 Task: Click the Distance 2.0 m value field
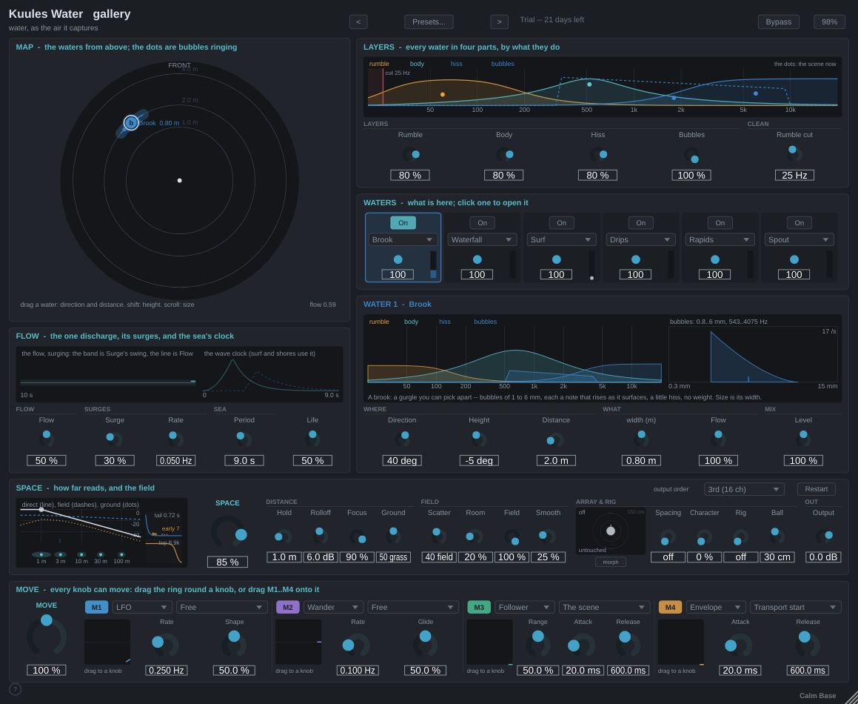point(556,461)
